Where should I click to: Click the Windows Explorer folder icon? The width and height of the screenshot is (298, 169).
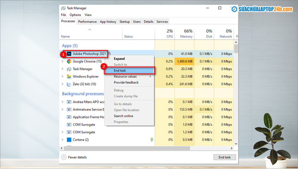click(x=69, y=77)
